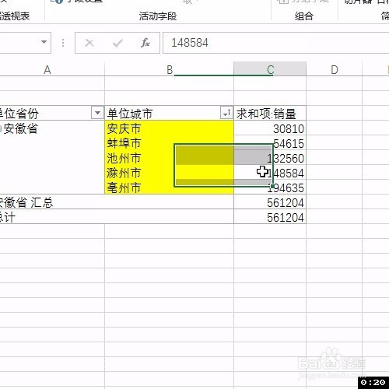Open the 单位省份 filter dropdown

(x=97, y=113)
